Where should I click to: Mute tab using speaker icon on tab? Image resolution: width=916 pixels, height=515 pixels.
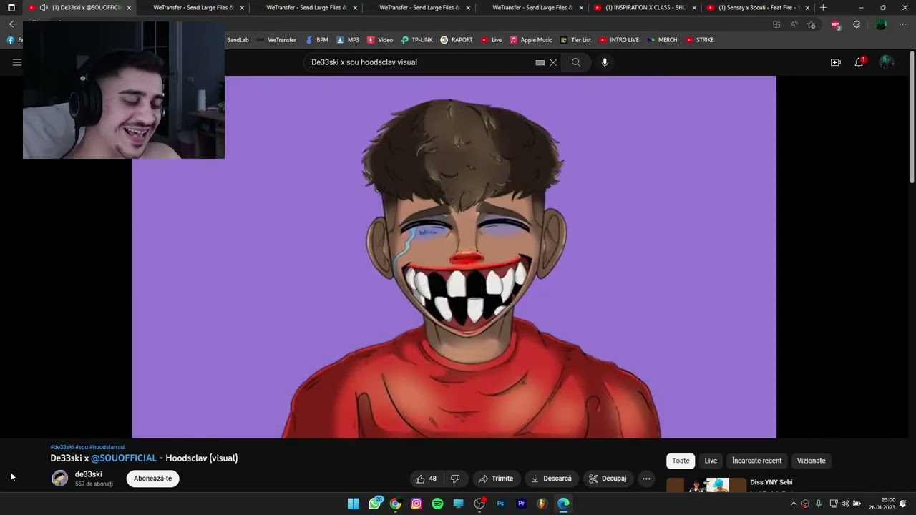[x=44, y=8]
